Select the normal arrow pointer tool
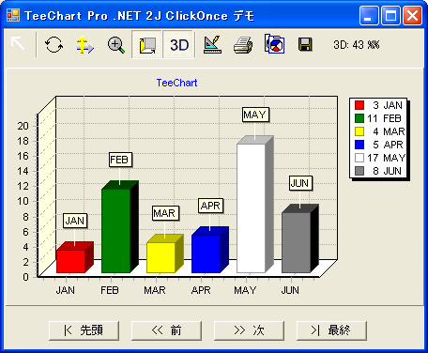Viewport: 428px width, 353px height. (x=18, y=44)
